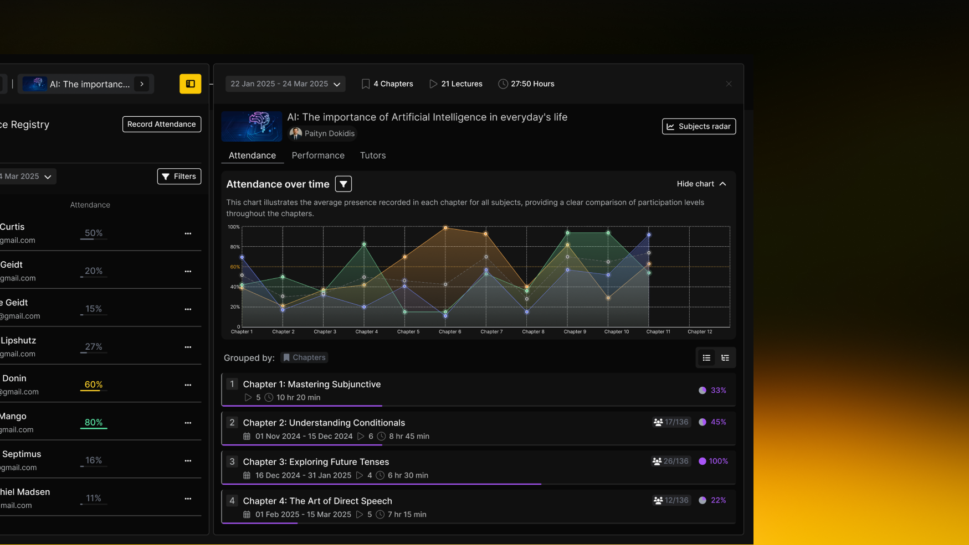This screenshot has width=969, height=545.
Task: Close the course details panel
Action: (729, 84)
